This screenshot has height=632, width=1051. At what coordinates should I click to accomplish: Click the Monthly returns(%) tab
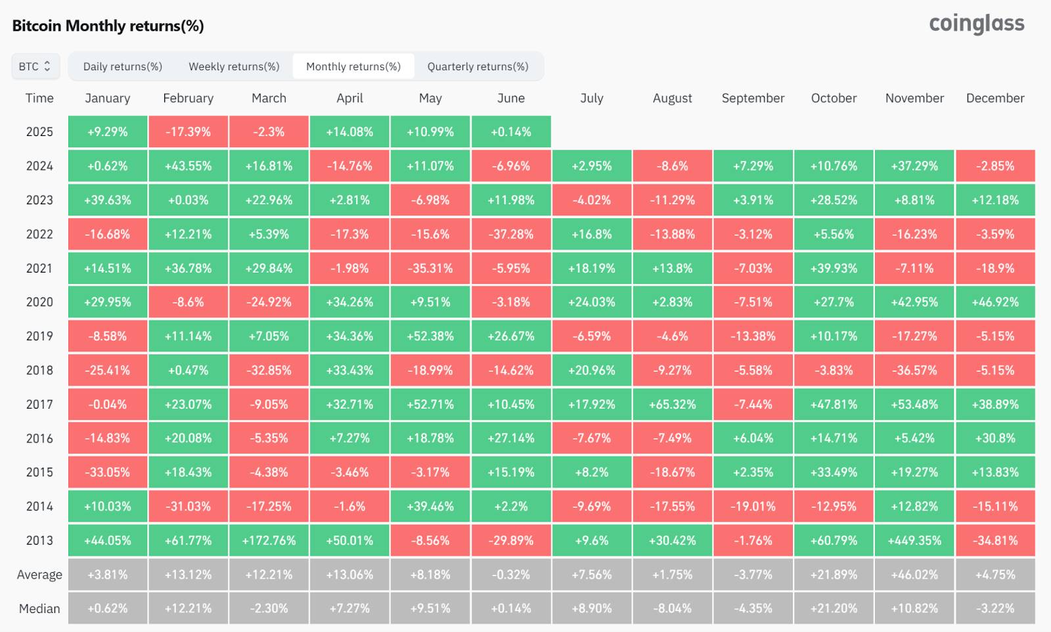(x=353, y=66)
